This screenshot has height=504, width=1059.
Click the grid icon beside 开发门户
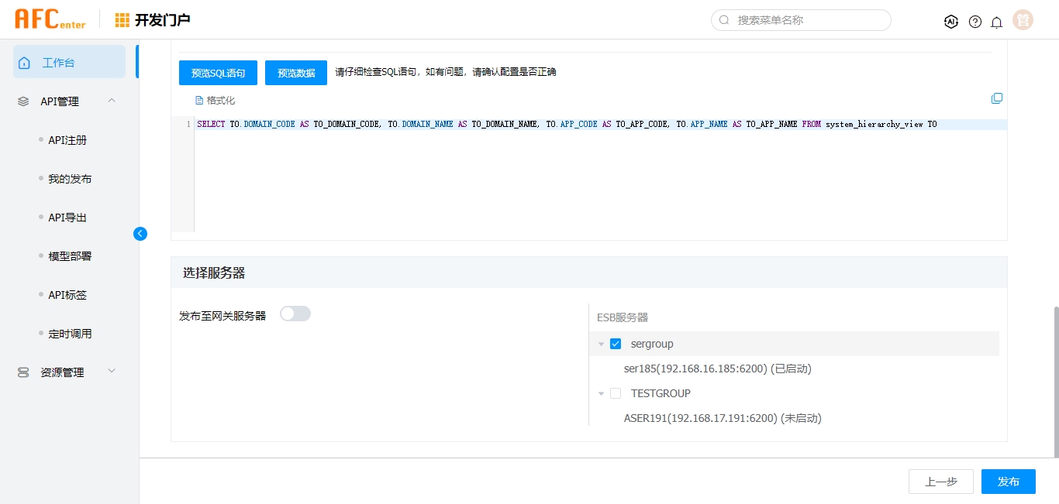122,20
